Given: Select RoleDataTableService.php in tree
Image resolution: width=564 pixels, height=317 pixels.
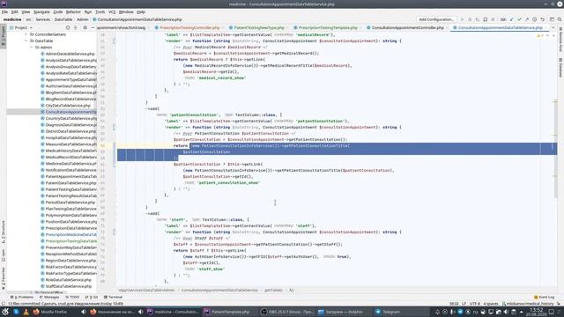Looking at the screenshot, I should 69,280.
